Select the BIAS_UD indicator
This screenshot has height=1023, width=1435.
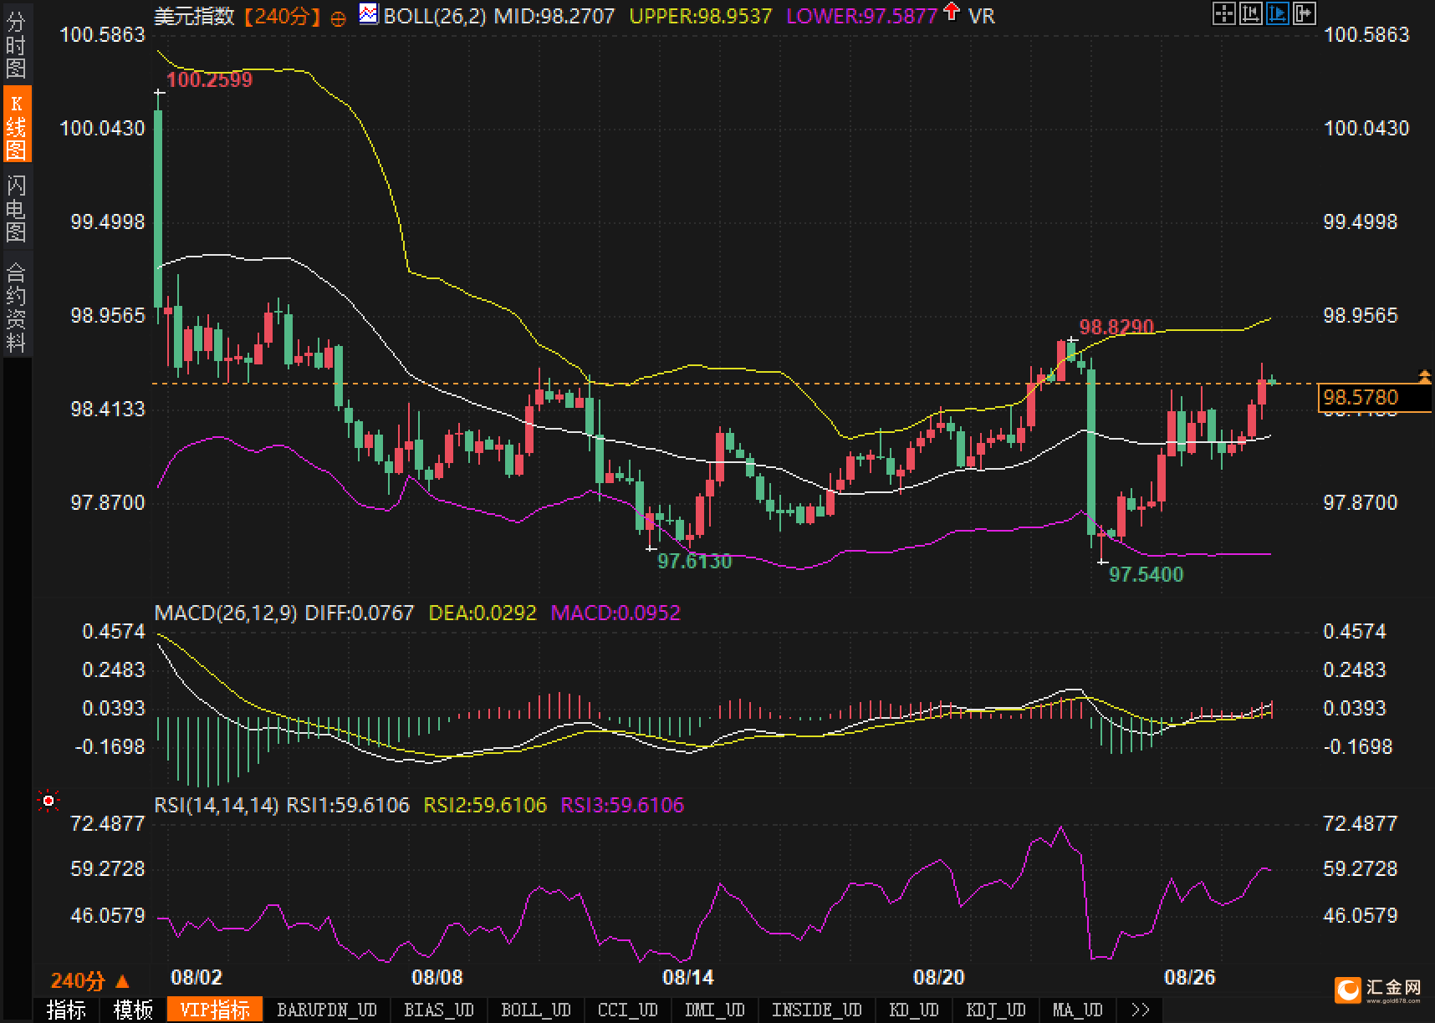pos(439,1010)
